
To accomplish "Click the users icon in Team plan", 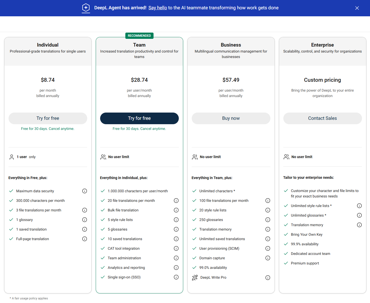I will click(x=103, y=157).
